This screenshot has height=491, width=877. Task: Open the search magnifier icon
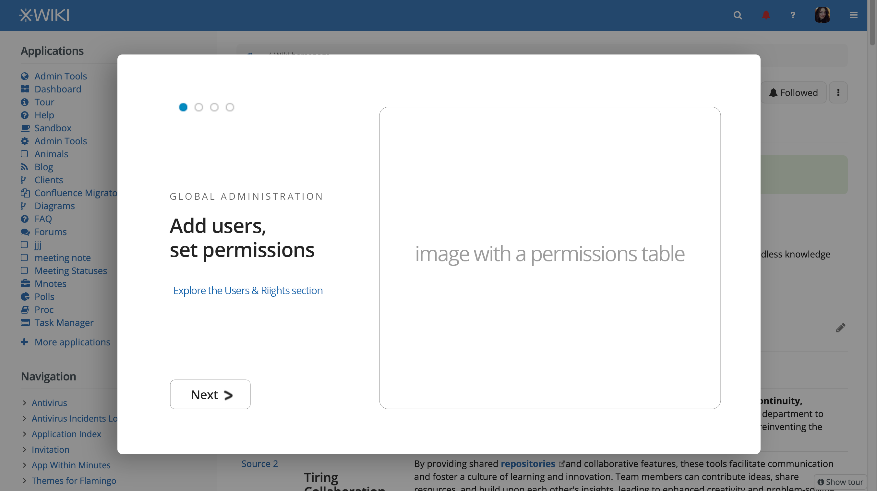click(x=738, y=15)
